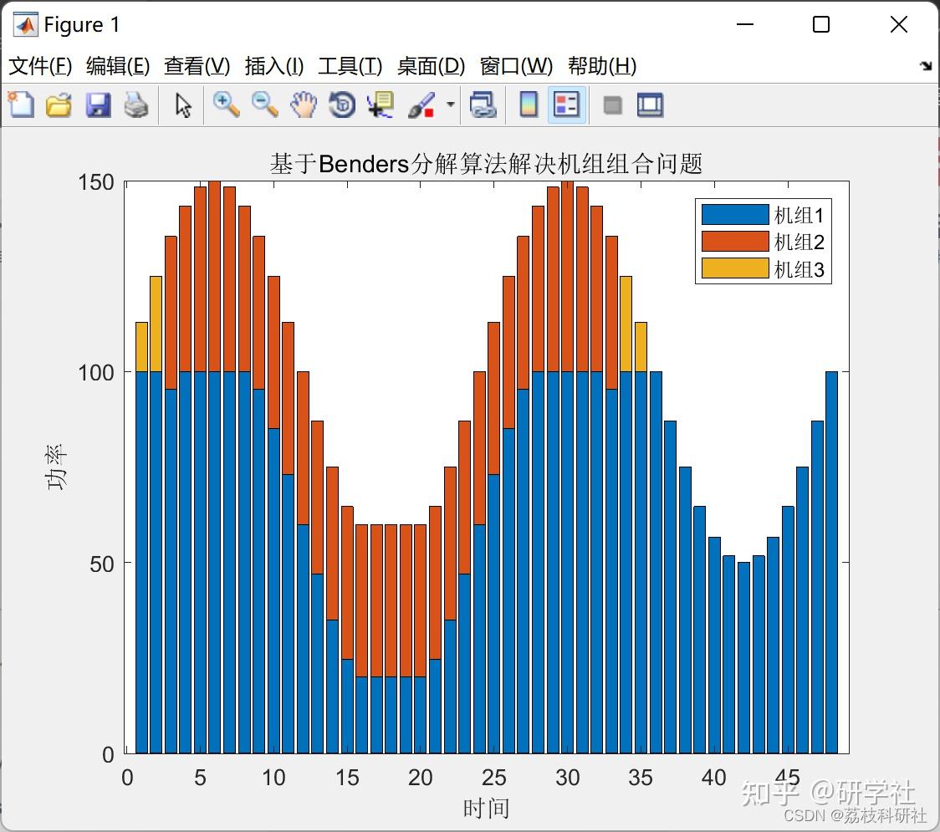This screenshot has height=832, width=940.
Task: Insert Colorbar from the toolbar
Action: coord(529,105)
